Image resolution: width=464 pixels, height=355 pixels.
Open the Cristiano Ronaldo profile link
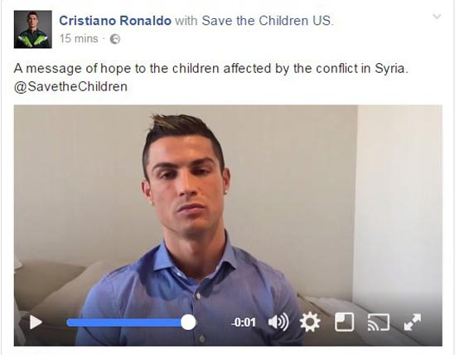tap(115, 21)
